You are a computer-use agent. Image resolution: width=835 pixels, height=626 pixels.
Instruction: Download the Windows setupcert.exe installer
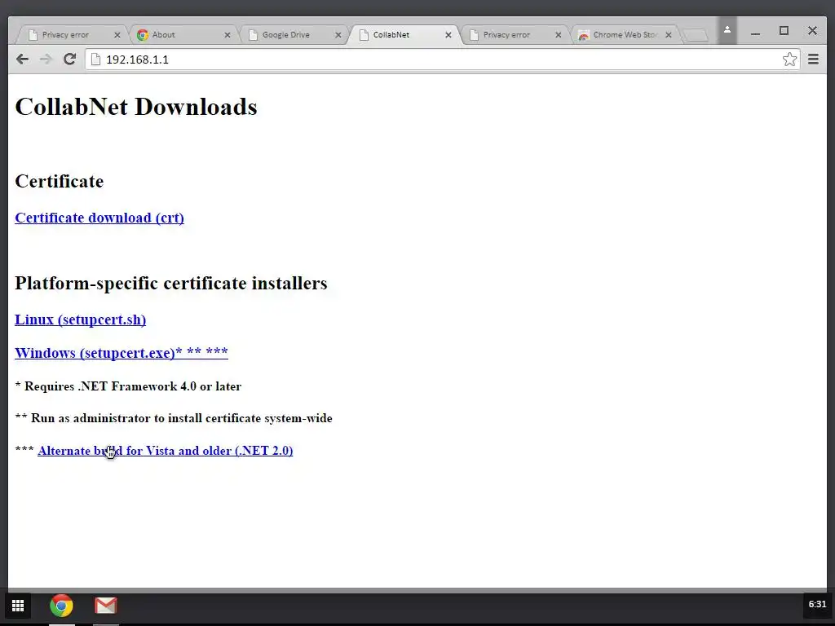[x=121, y=352]
